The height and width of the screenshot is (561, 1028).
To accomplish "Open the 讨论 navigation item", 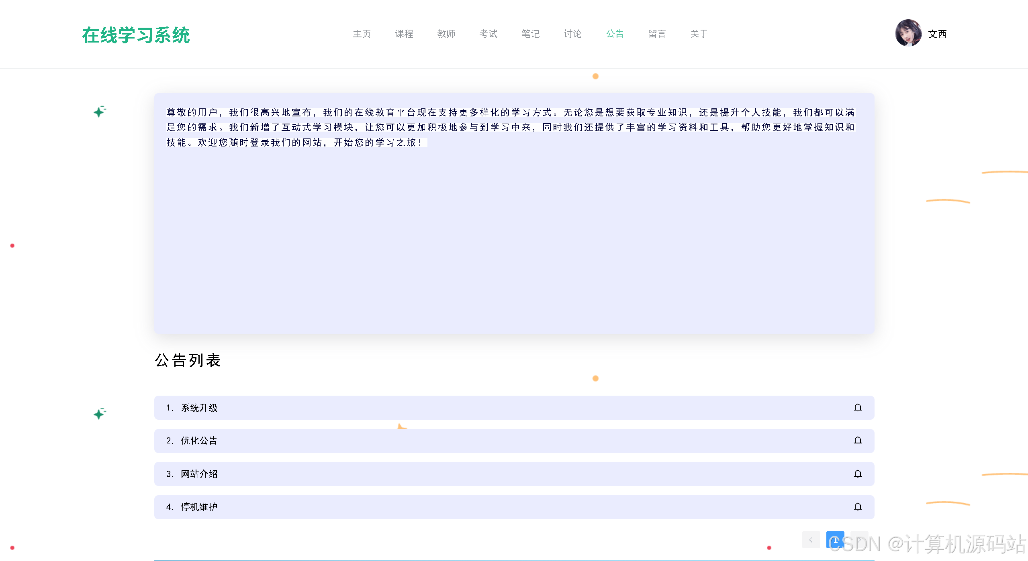I will point(572,34).
